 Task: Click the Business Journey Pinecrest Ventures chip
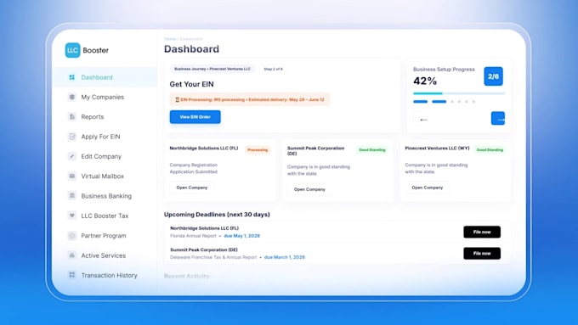[212, 69]
